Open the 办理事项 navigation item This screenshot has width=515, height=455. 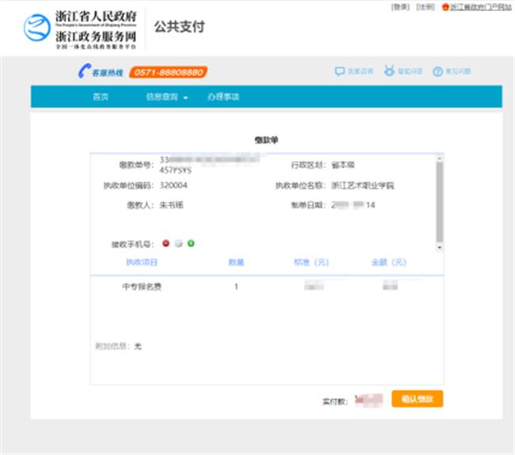click(x=223, y=97)
